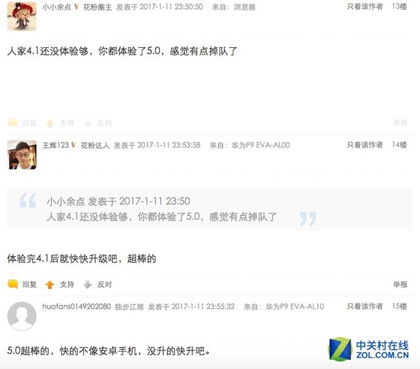Upvote 王辉123's post with the orange arrow

click(x=50, y=284)
